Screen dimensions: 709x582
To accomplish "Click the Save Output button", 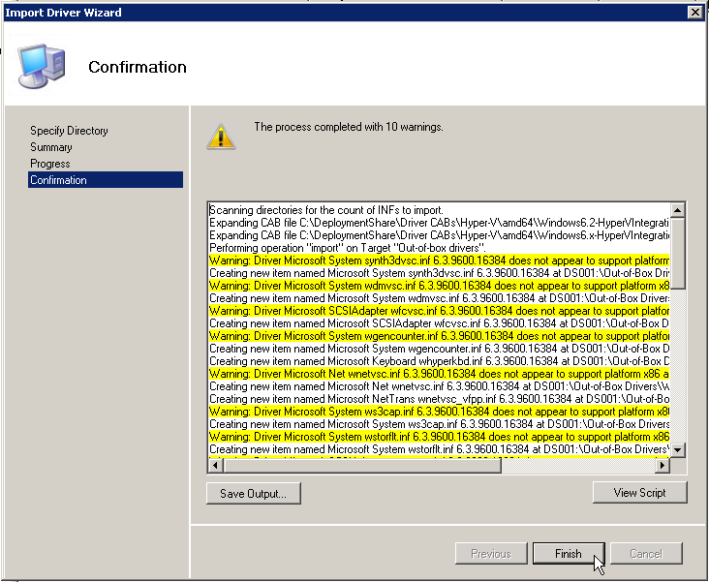I will point(253,493).
